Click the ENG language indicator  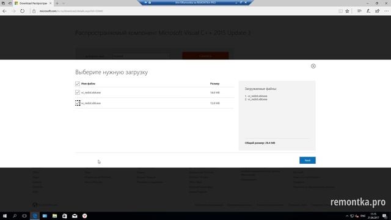pos(363,216)
